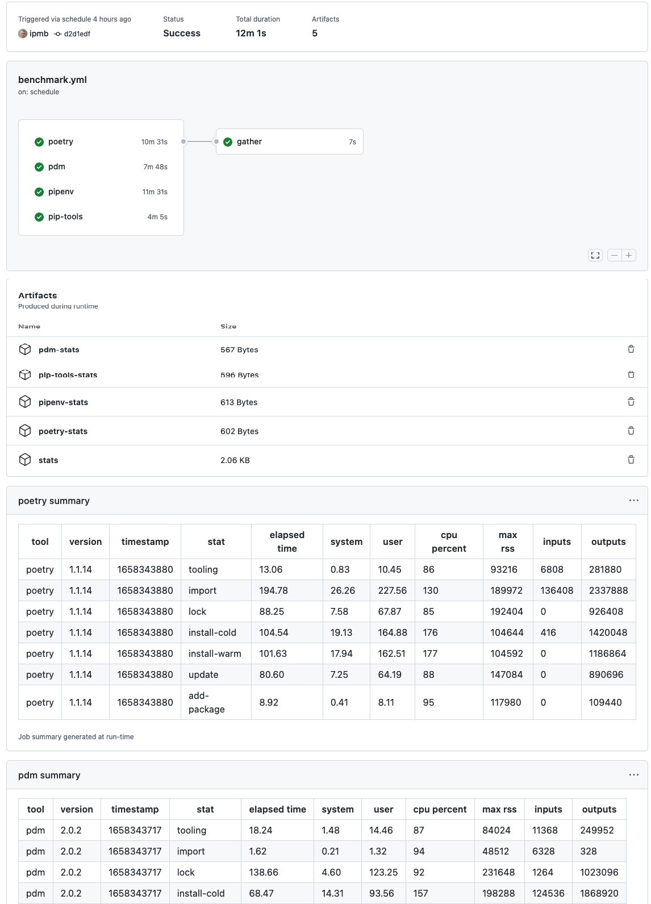The height and width of the screenshot is (904, 651).
Task: Click the 602 Bytes size text
Action: pyautogui.click(x=239, y=431)
